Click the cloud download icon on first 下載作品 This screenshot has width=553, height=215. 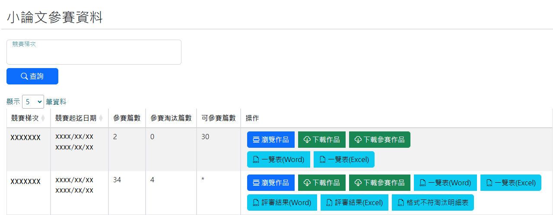(x=307, y=140)
